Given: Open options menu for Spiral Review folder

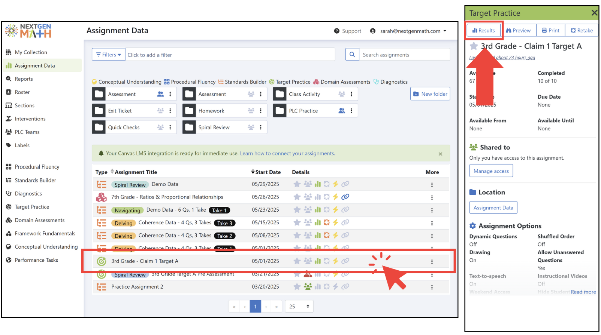Looking at the screenshot, I should (261, 127).
